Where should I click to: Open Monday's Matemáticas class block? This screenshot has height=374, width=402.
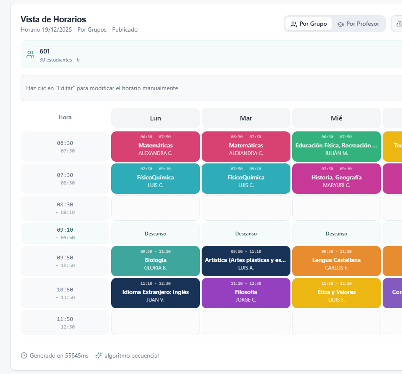point(155,147)
